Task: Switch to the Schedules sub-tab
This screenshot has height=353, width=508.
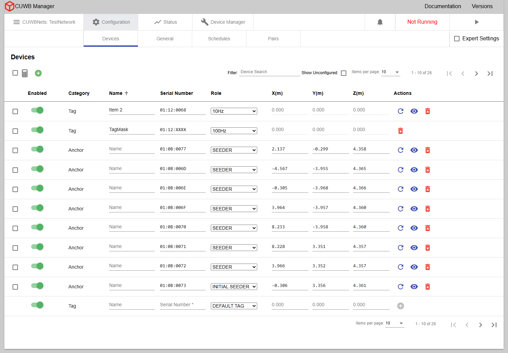Action: point(219,39)
